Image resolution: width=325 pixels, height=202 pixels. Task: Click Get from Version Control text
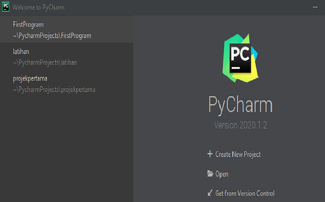coord(245,193)
